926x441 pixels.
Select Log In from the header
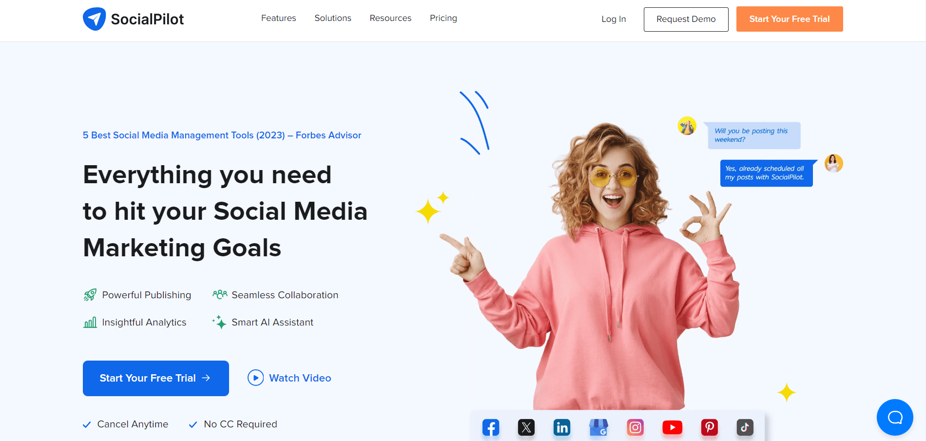tap(614, 19)
